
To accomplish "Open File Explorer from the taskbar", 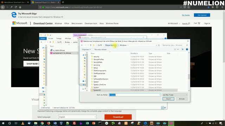I will (x=36, y=123).
